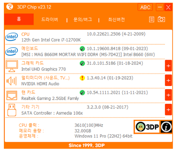
Task: Select the 최신버전 tab
Action: [x=116, y=19]
